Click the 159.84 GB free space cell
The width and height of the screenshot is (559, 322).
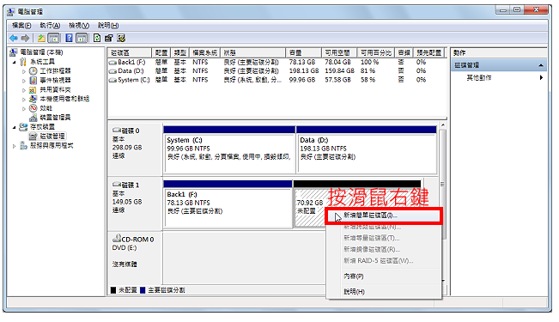click(x=339, y=71)
